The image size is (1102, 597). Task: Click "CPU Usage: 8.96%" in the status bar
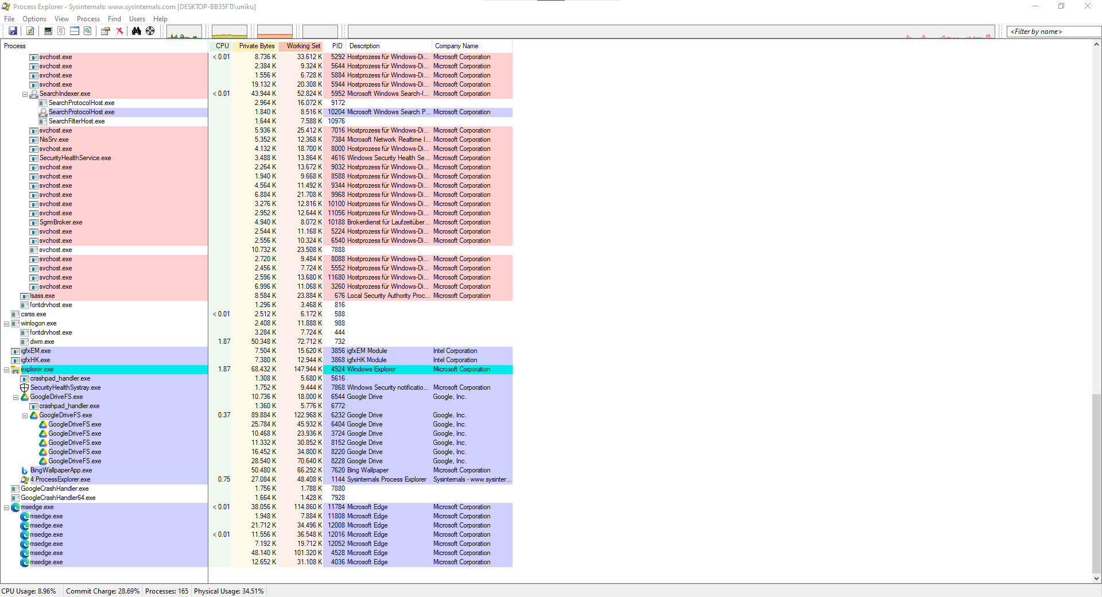(29, 591)
